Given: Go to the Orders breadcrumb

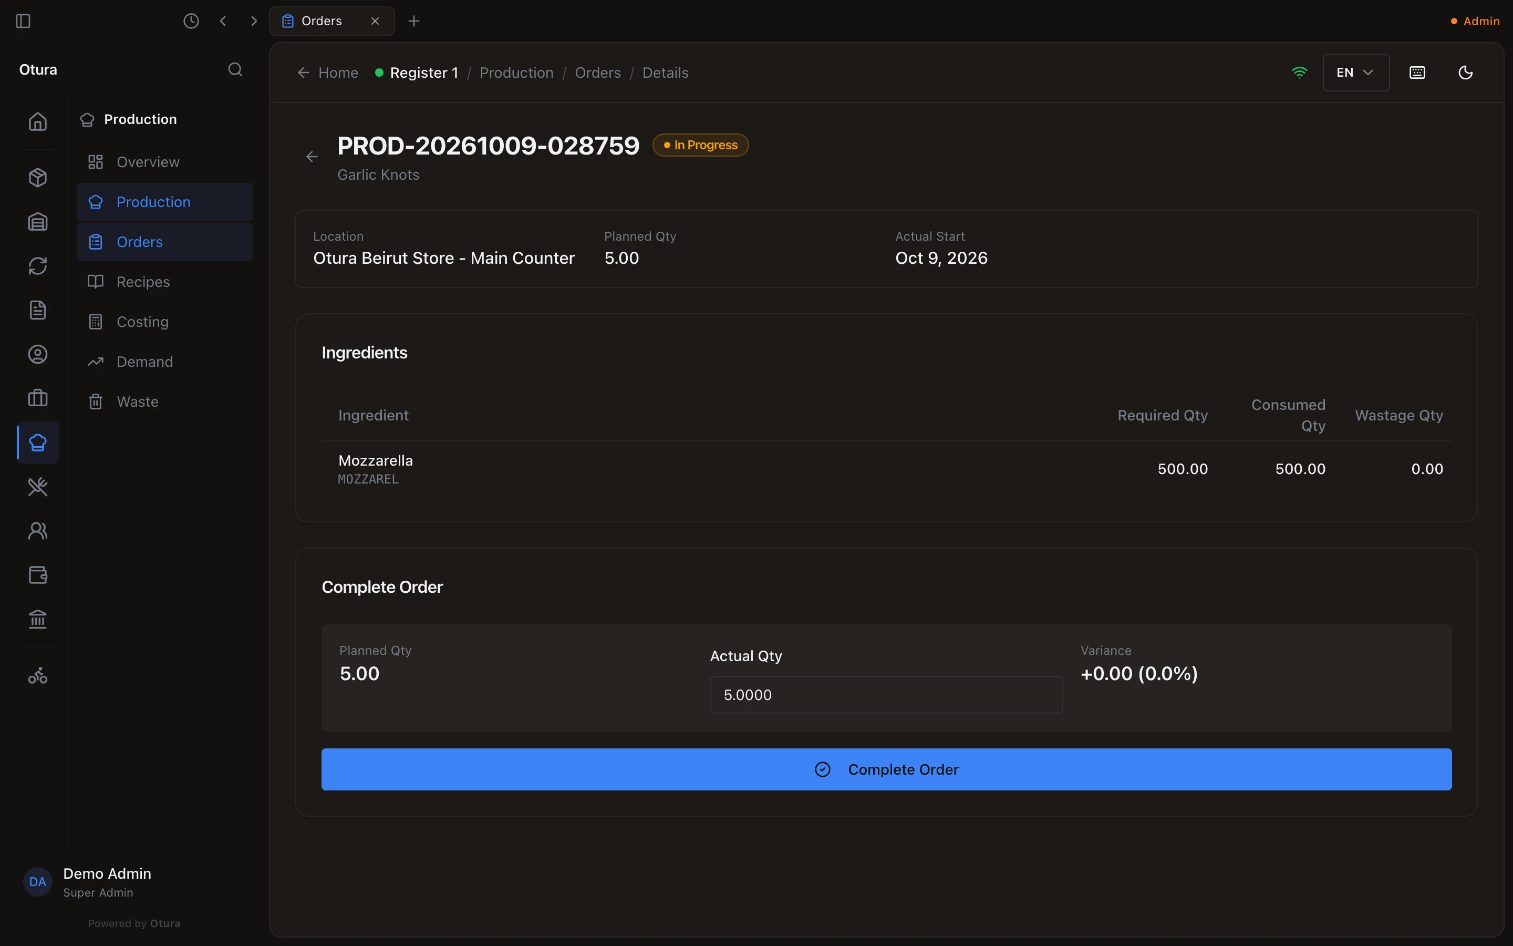Looking at the screenshot, I should [598, 73].
